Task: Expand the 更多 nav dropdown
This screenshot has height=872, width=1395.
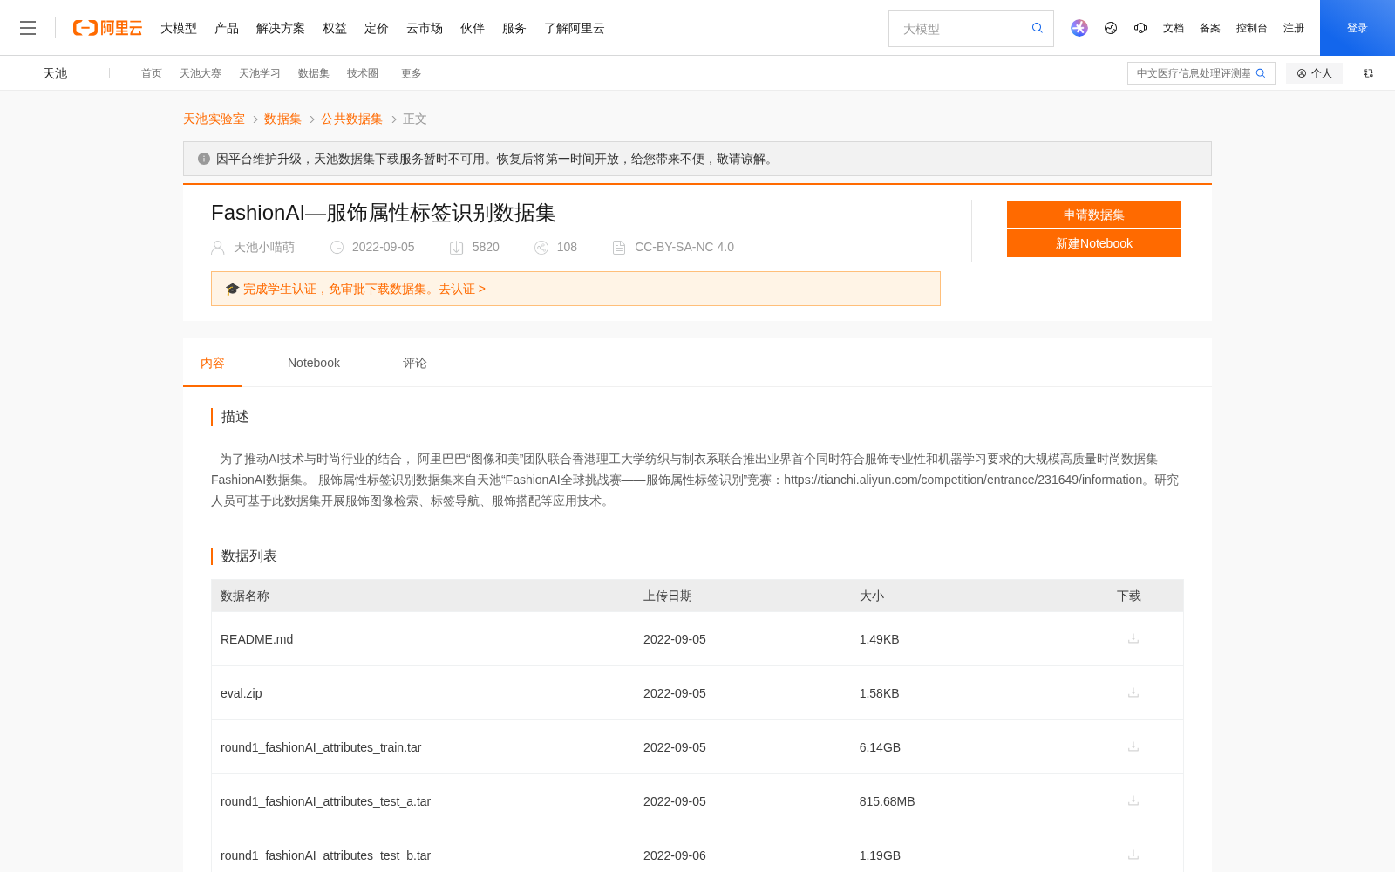Action: click(x=412, y=73)
